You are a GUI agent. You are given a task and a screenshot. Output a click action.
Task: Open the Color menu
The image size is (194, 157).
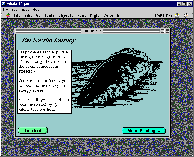click(x=109, y=16)
